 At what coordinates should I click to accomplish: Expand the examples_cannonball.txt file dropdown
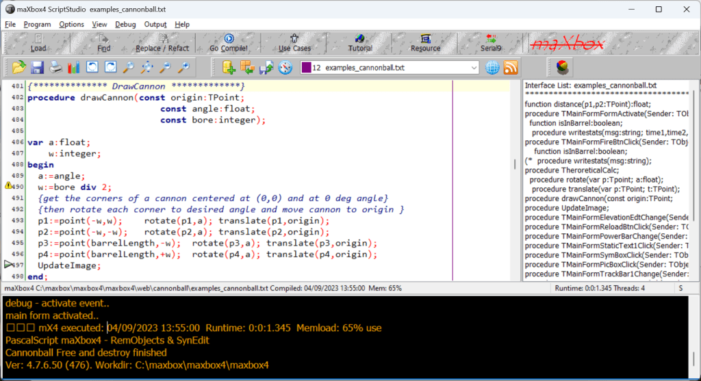click(x=474, y=68)
